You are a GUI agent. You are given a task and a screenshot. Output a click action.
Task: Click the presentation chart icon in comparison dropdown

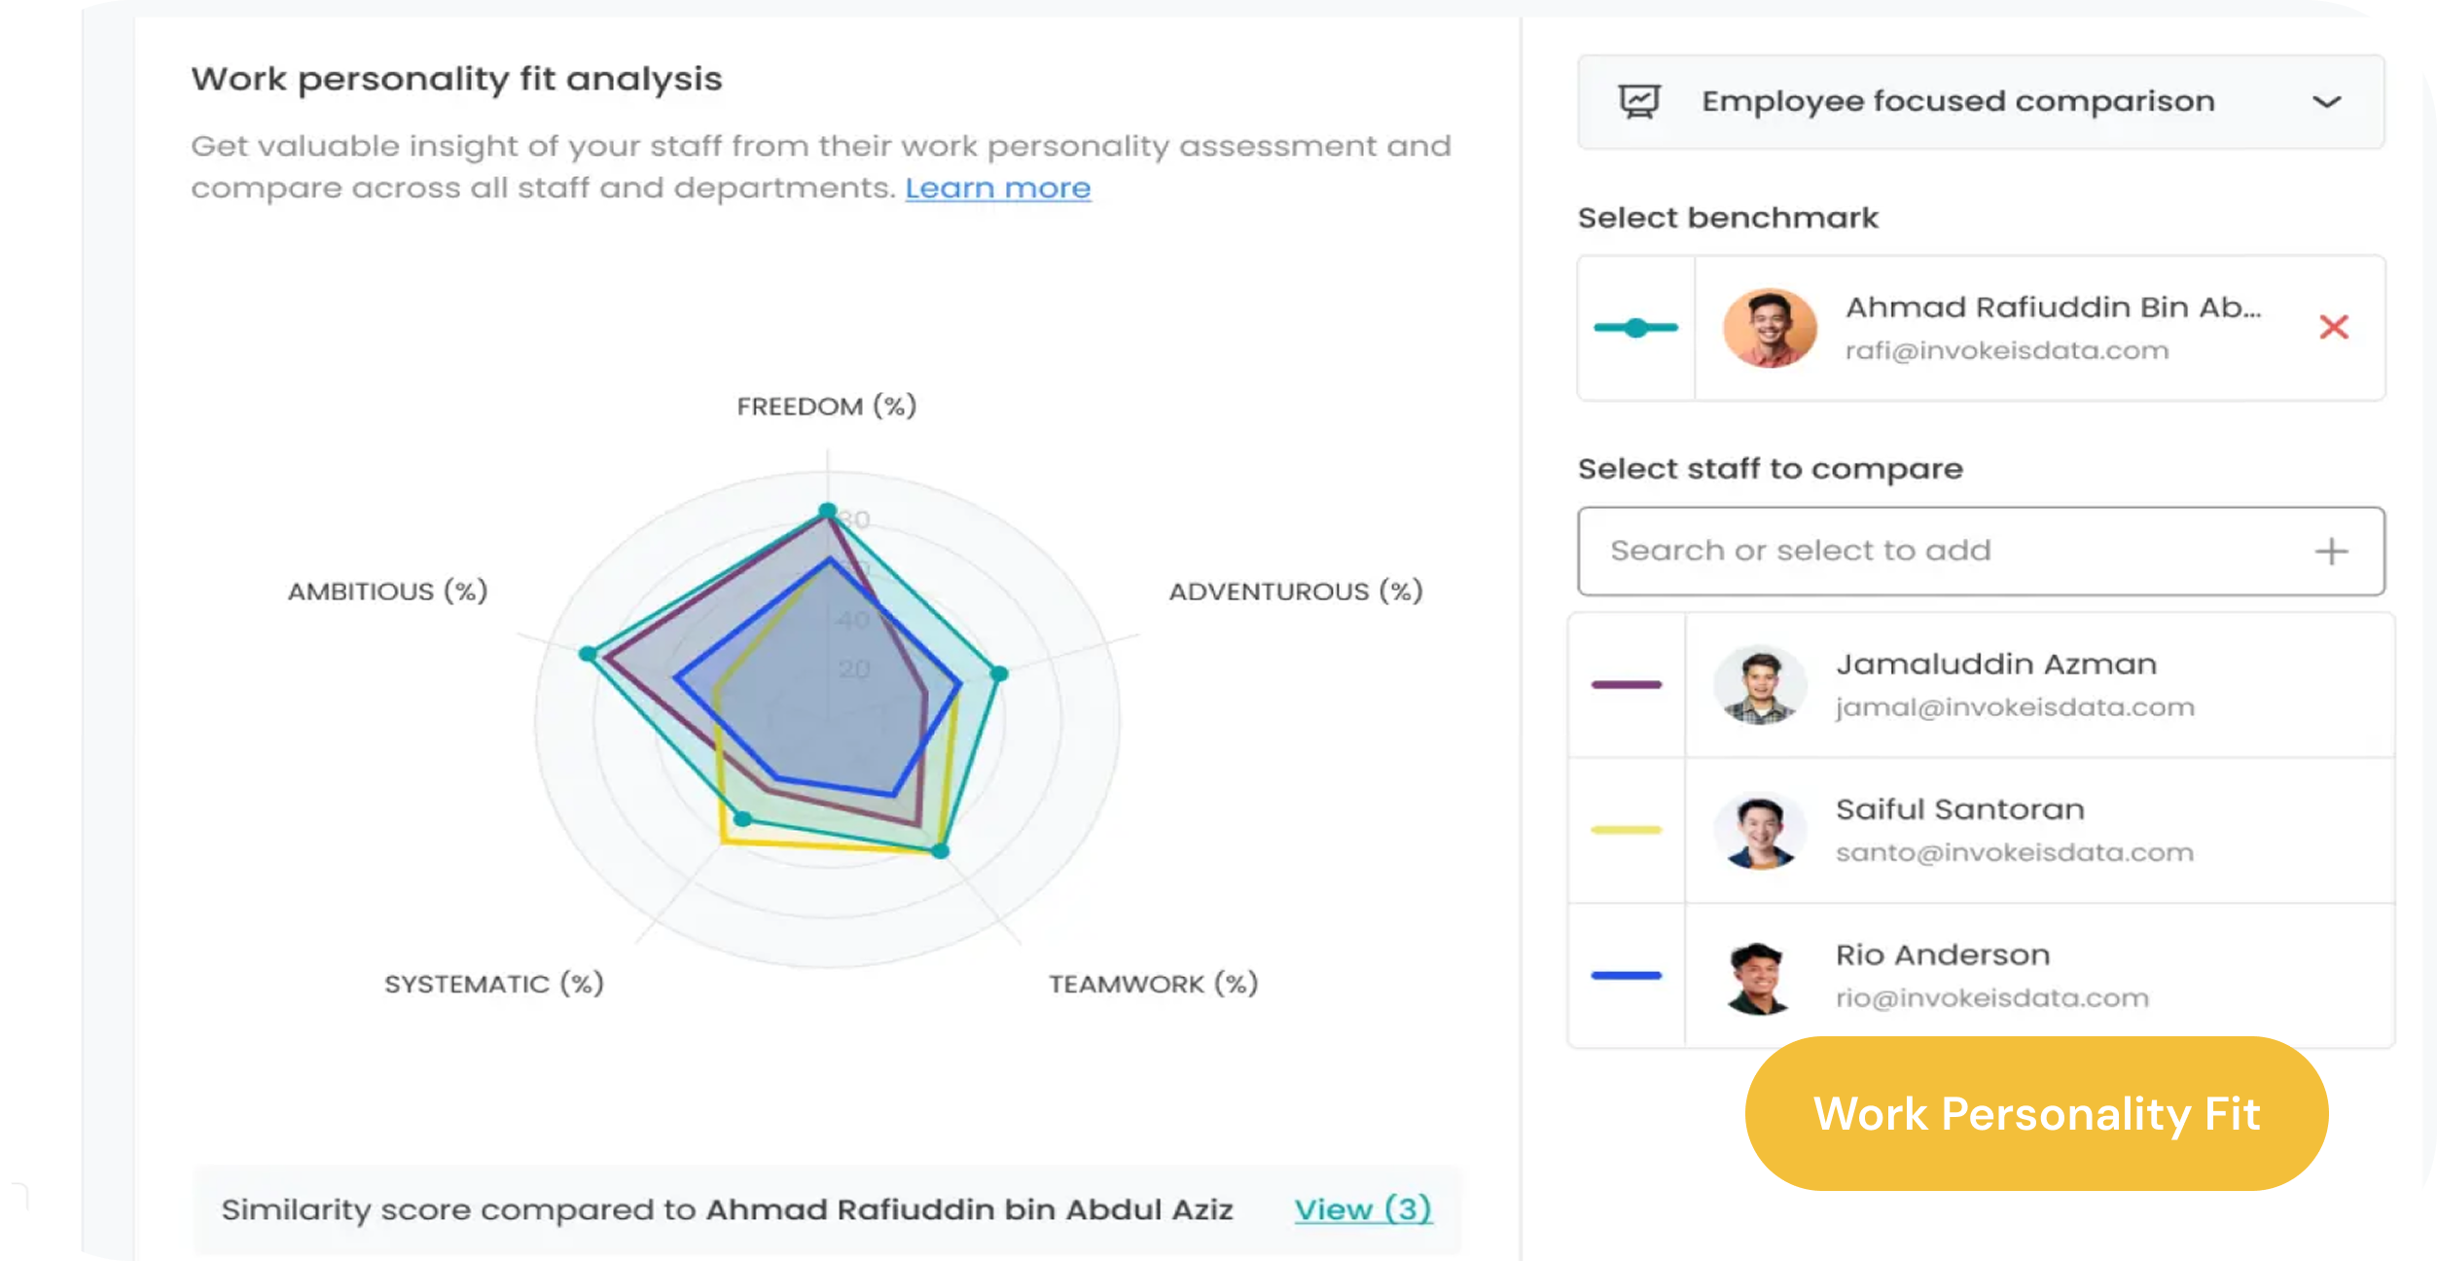point(1639,101)
